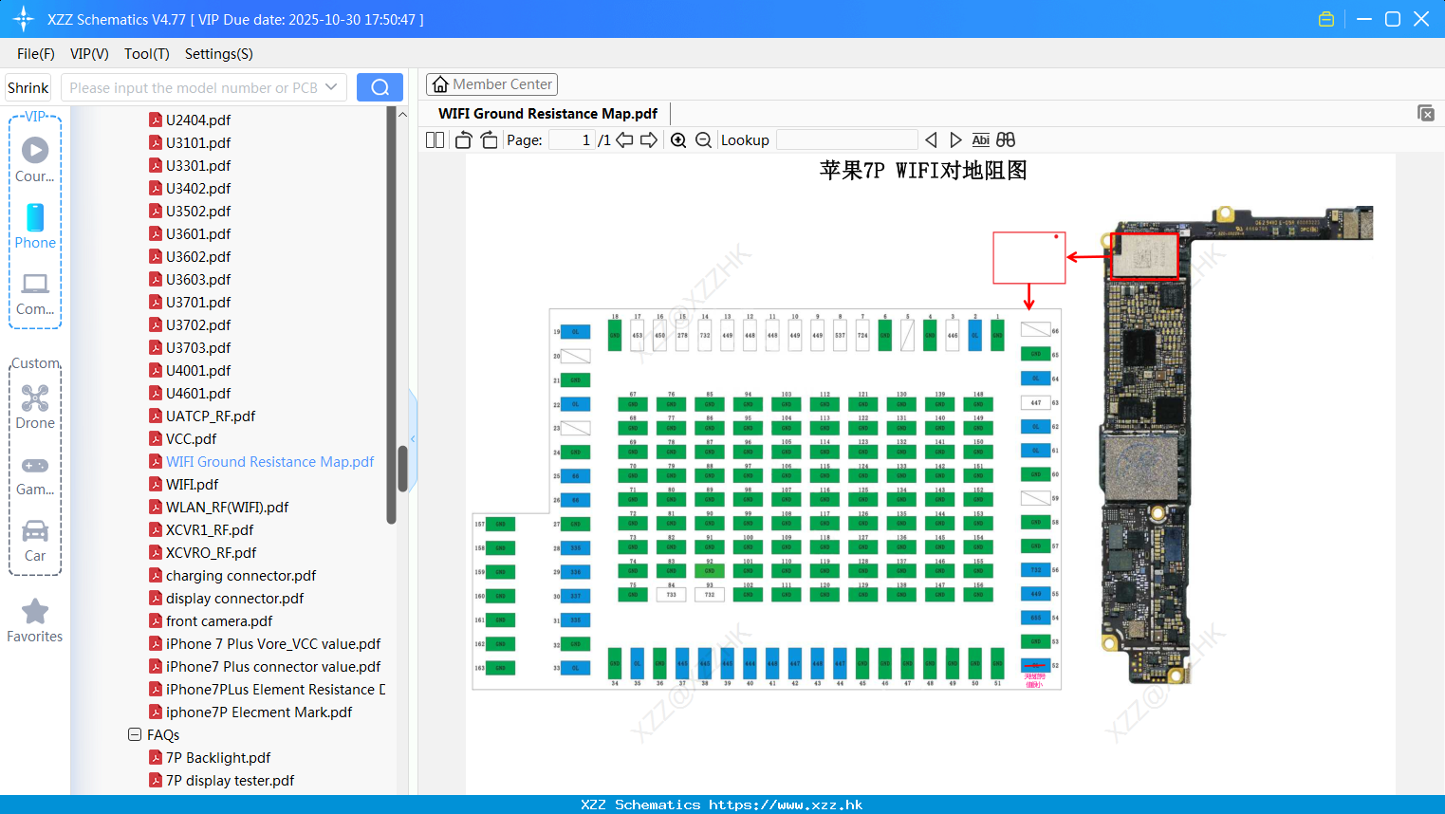Open front camera.pdf
Image resolution: width=1445 pixels, height=814 pixels.
pyautogui.click(x=219, y=620)
